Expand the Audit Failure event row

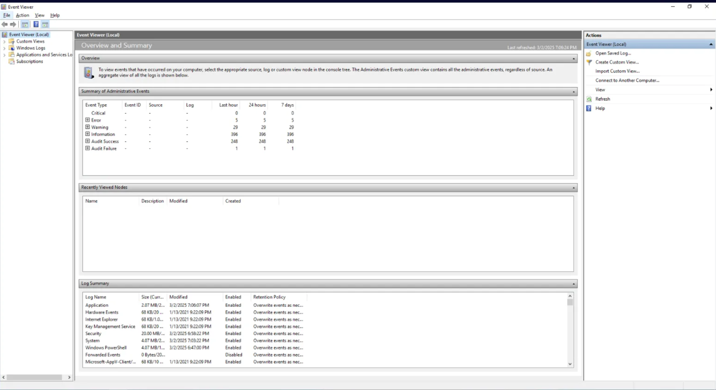click(x=87, y=148)
